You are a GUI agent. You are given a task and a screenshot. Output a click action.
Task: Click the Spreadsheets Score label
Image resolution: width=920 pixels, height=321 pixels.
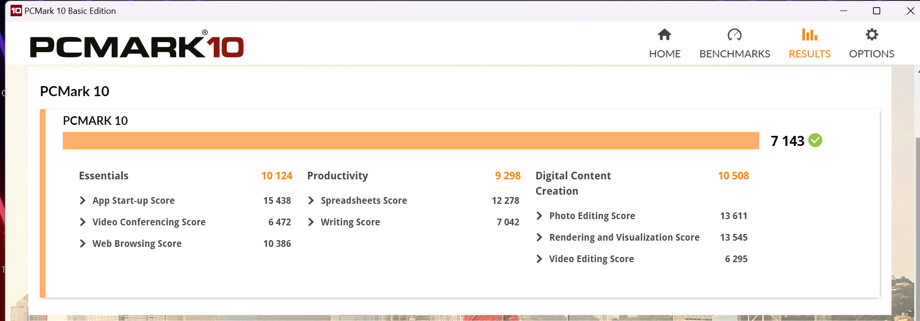364,200
